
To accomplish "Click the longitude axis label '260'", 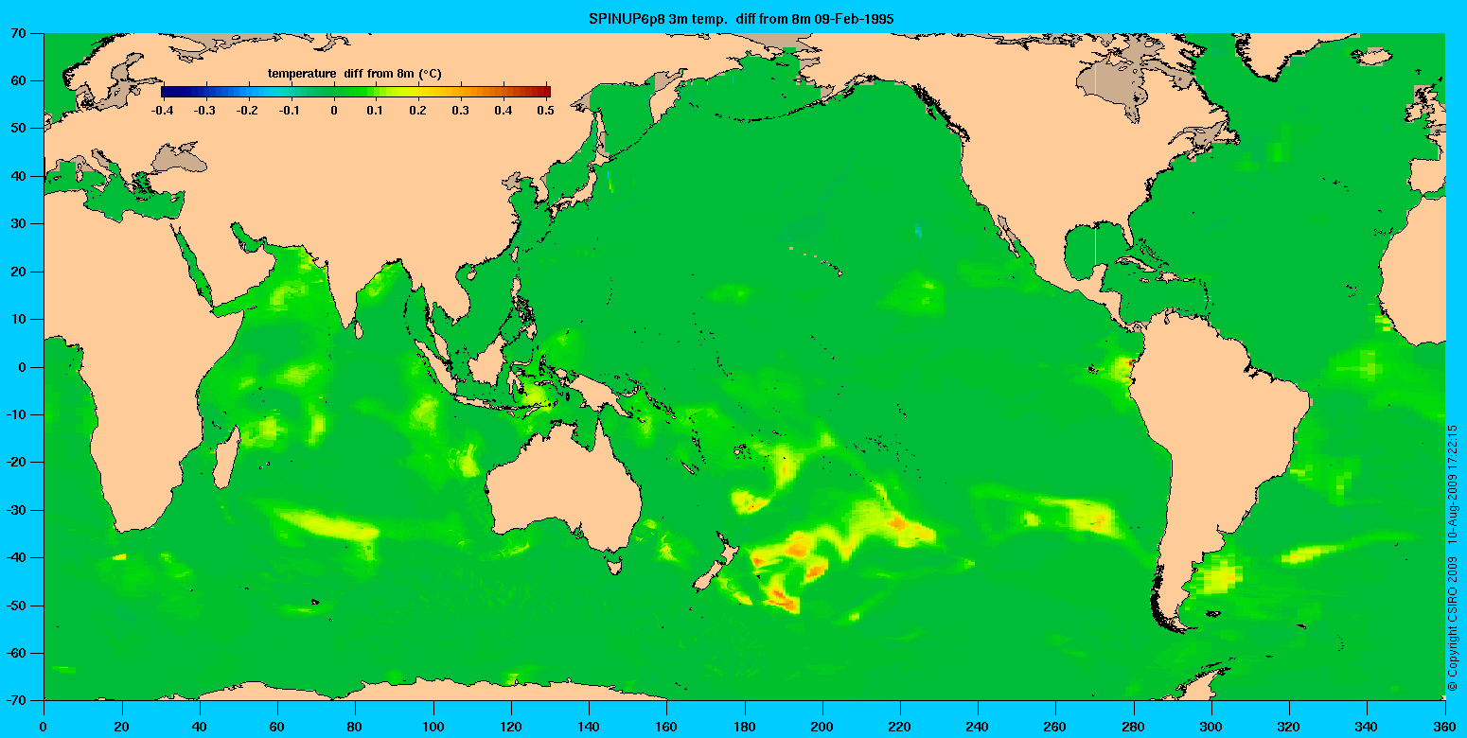I will [x=1055, y=729].
